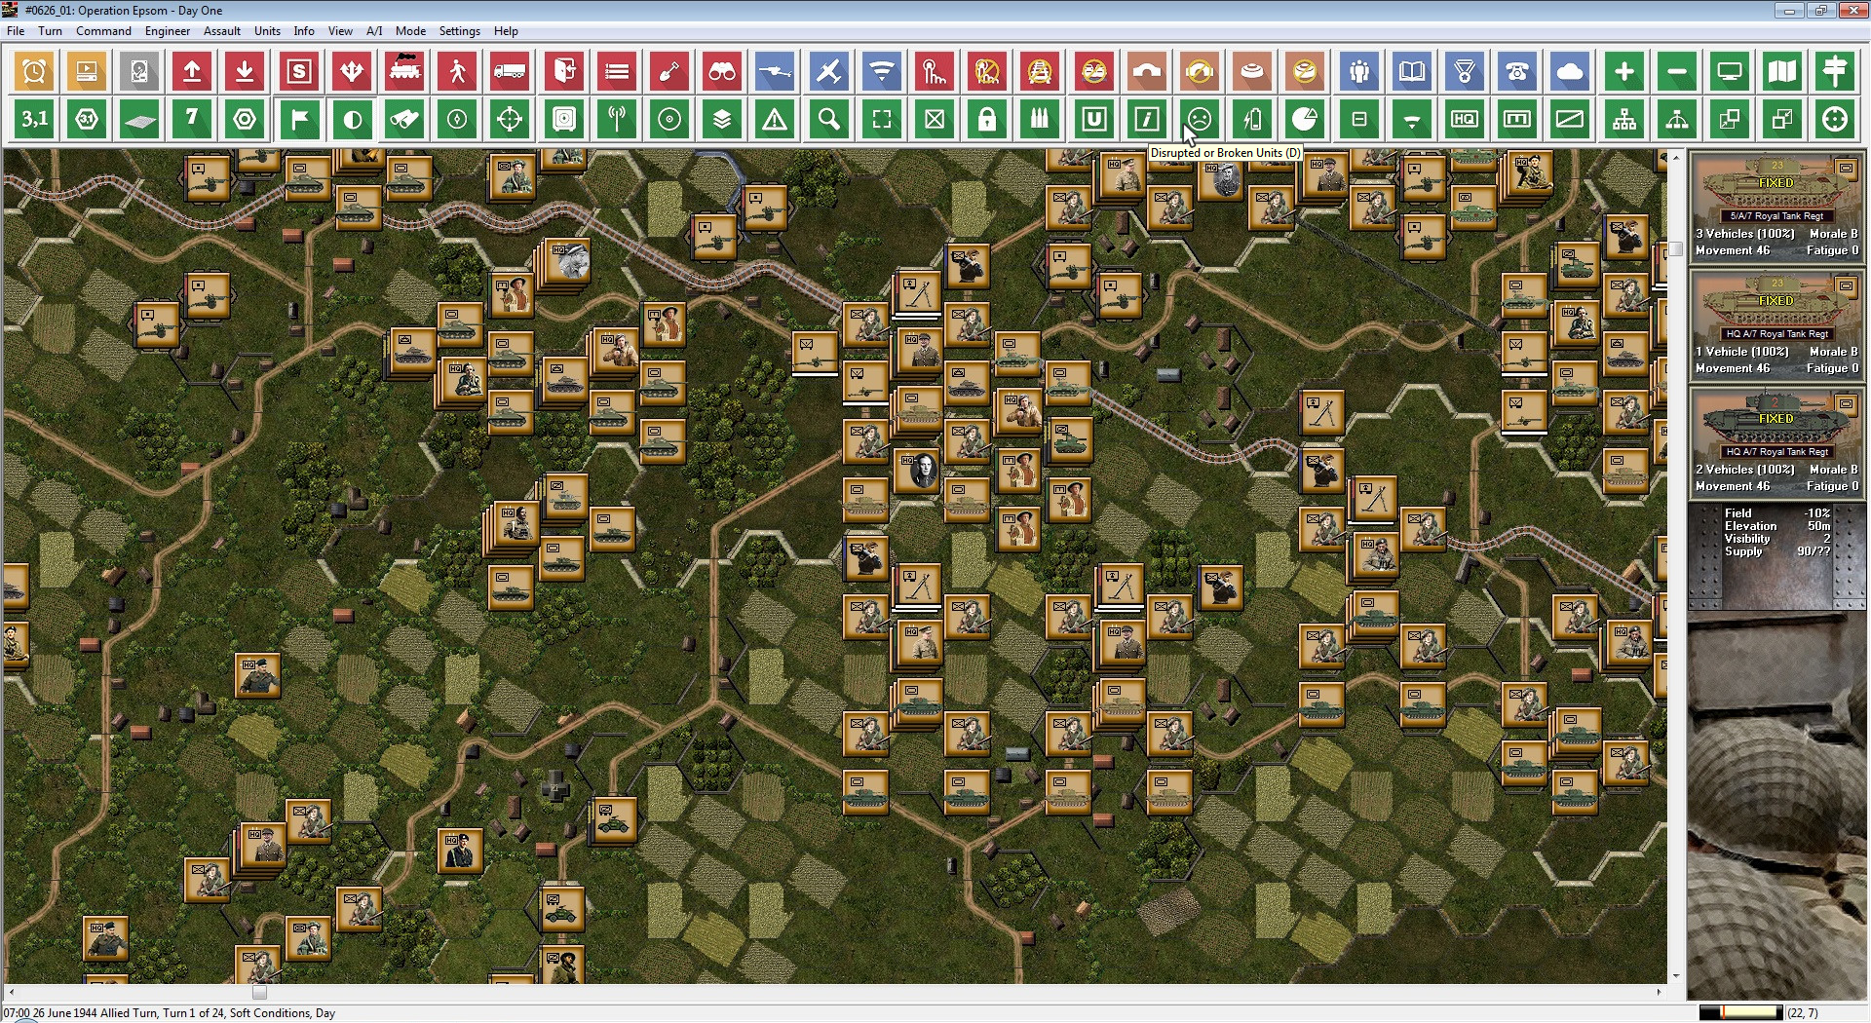Click the horizontal scrollbar thumb under the map

259,992
